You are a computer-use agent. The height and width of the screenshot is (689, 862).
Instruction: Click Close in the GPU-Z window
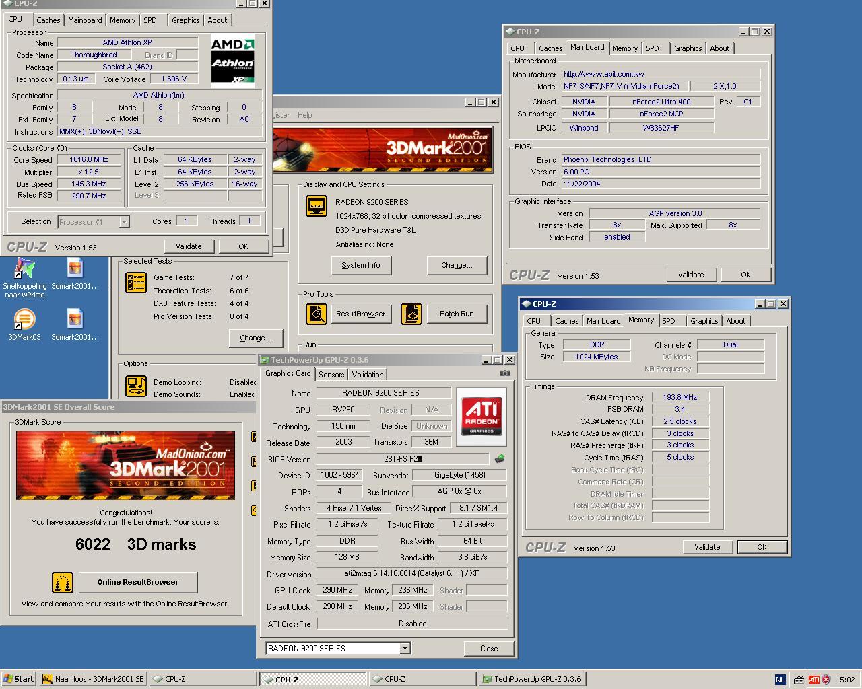click(489, 649)
